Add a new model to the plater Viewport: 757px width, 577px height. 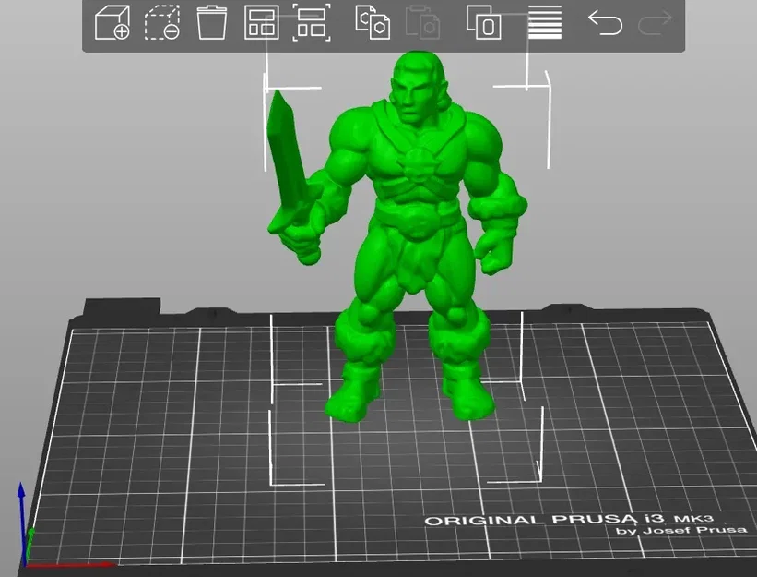click(x=111, y=25)
